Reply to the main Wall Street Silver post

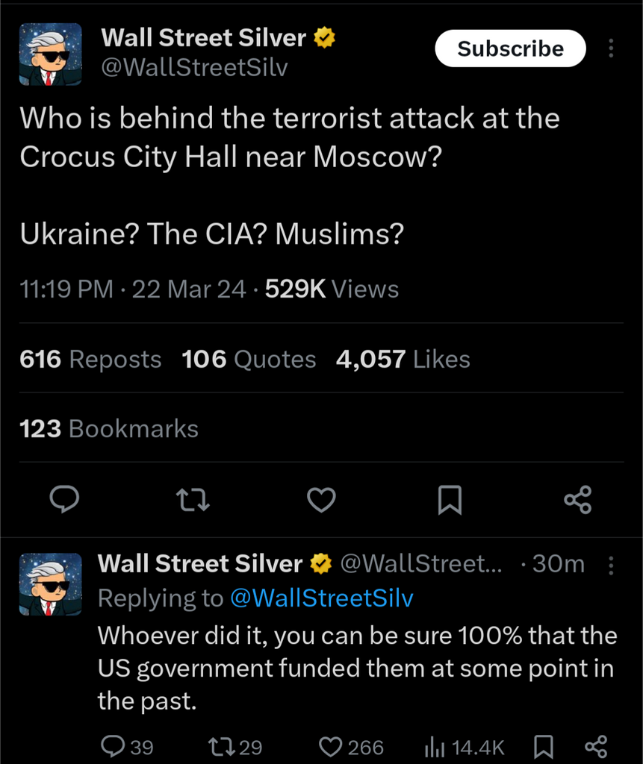pyautogui.click(x=65, y=499)
